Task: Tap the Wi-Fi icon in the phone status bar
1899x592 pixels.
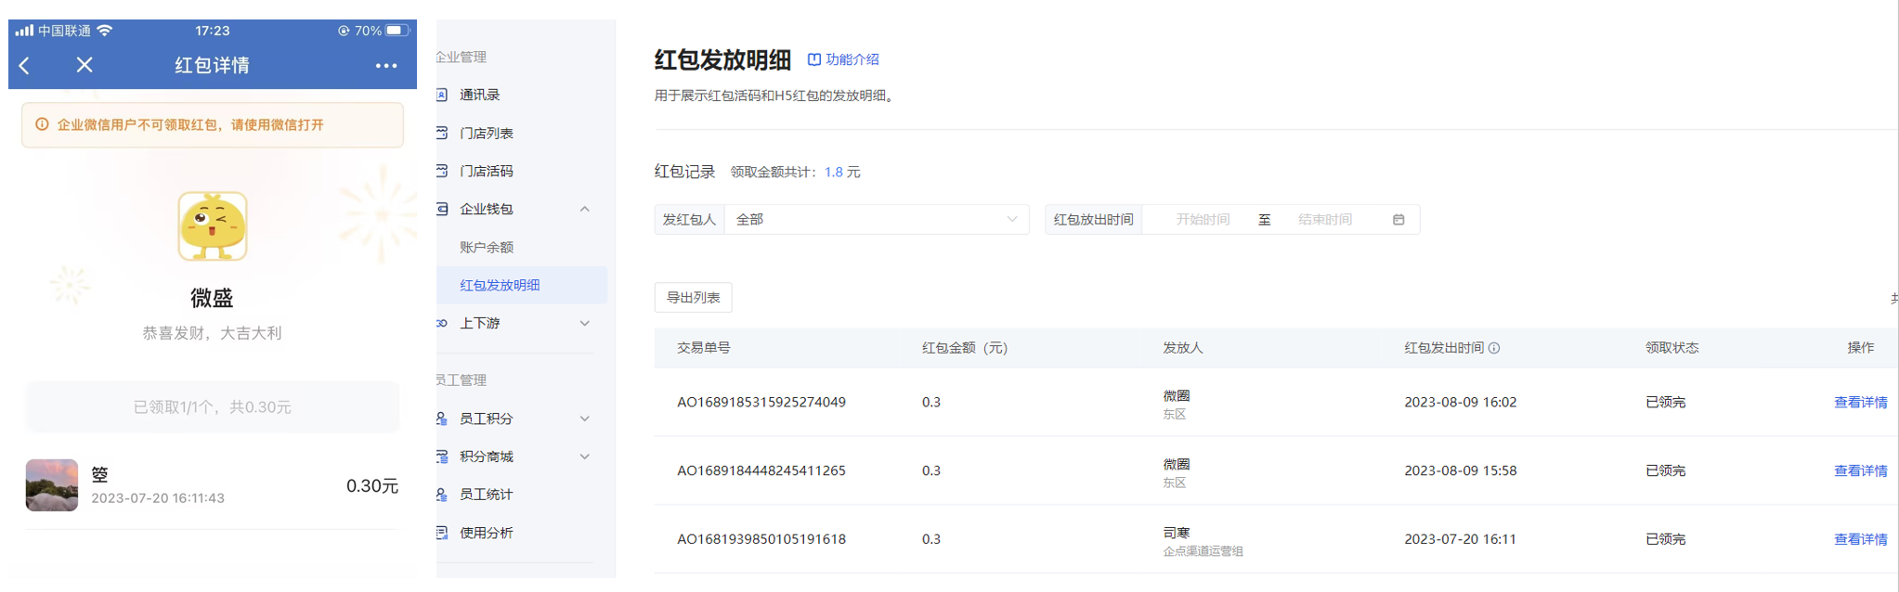Action: [105, 31]
